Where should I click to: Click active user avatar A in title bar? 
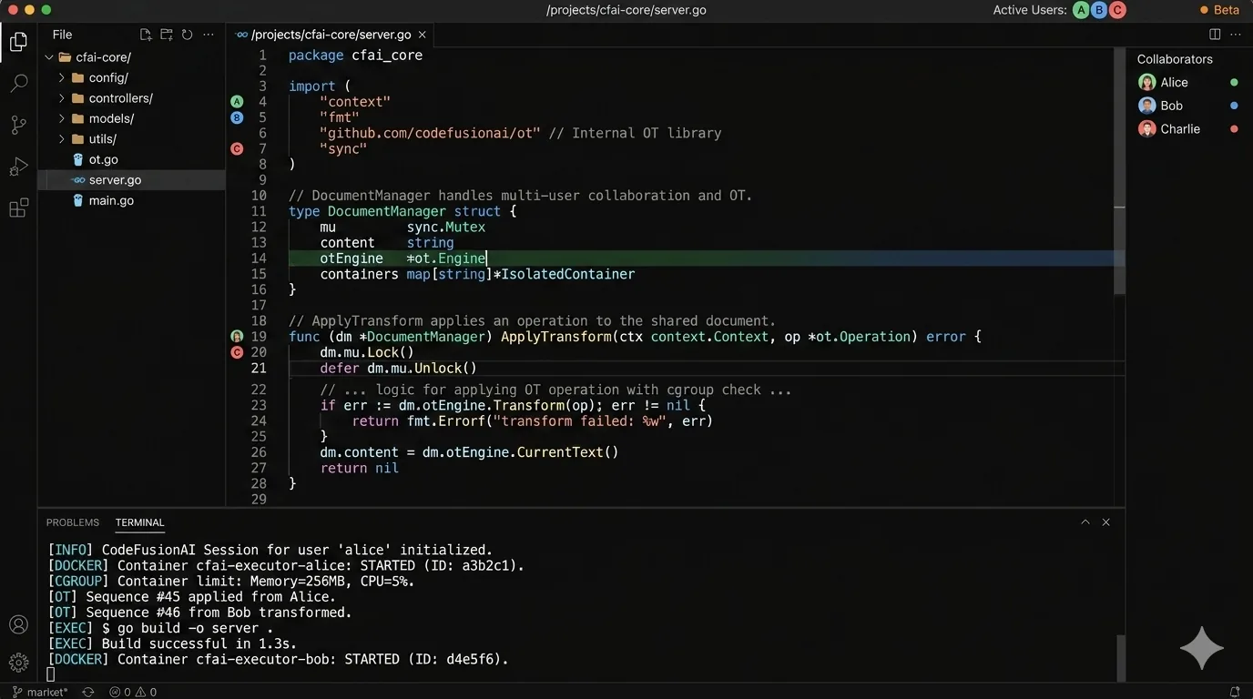click(1081, 10)
